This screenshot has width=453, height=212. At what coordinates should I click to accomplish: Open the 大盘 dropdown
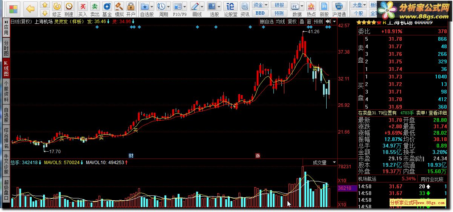point(358,5)
